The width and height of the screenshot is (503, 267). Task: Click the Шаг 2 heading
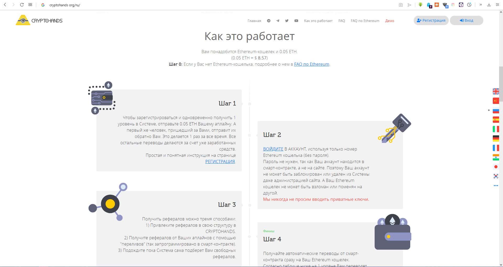pos(272,135)
